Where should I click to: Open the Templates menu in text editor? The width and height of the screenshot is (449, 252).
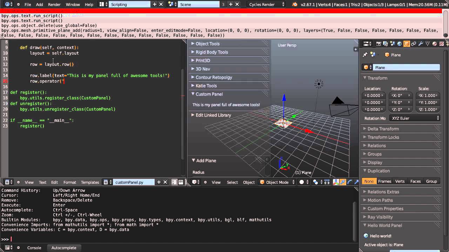(90, 182)
